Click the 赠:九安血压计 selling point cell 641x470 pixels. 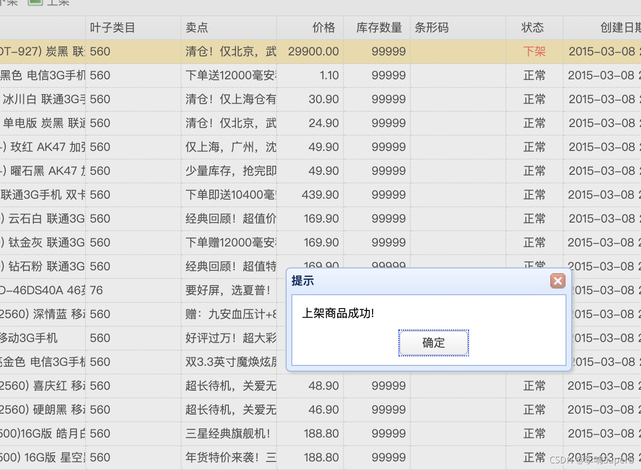(229, 314)
